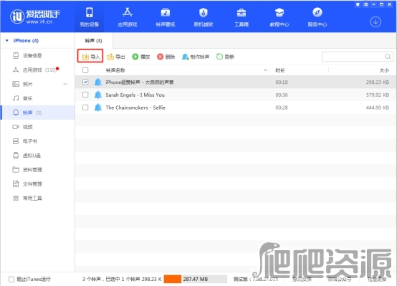Open 教程中心 tutorial center

click(279, 16)
